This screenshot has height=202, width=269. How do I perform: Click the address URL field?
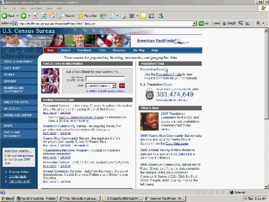[x=105, y=23]
